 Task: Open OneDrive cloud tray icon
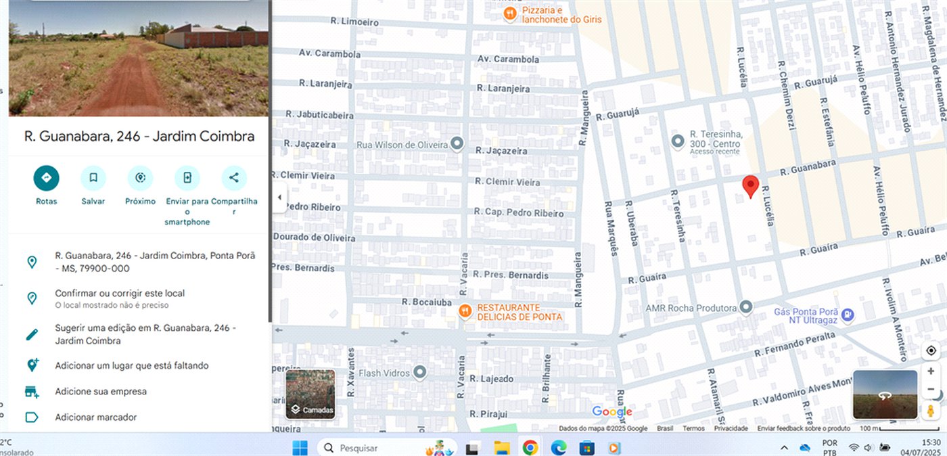pyautogui.click(x=805, y=448)
